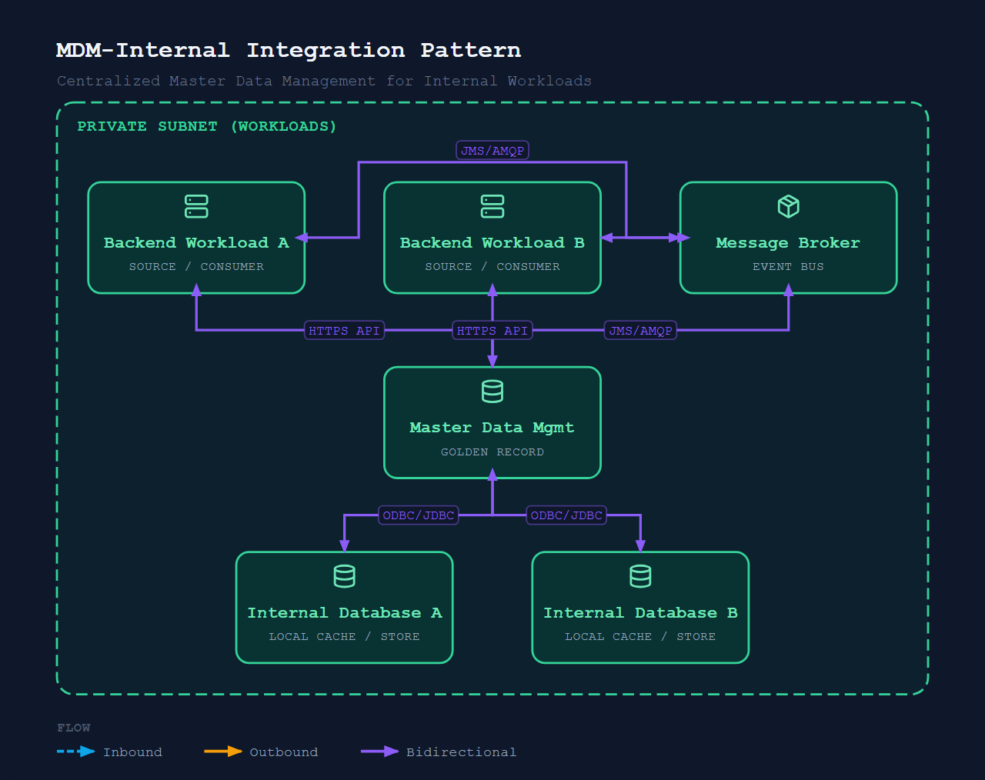This screenshot has width=985, height=780.
Task: Click the Master Data Mgmt database icon
Action: click(492, 392)
